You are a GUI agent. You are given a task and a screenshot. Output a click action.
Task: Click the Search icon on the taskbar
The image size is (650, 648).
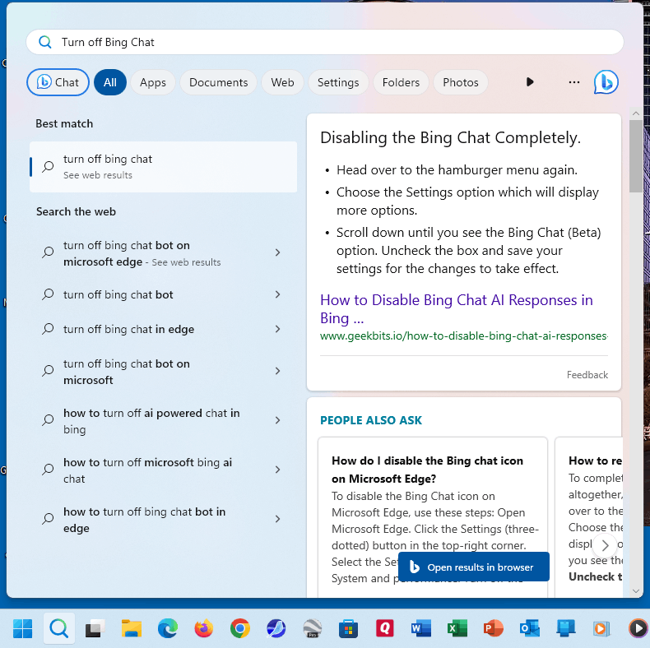click(59, 629)
